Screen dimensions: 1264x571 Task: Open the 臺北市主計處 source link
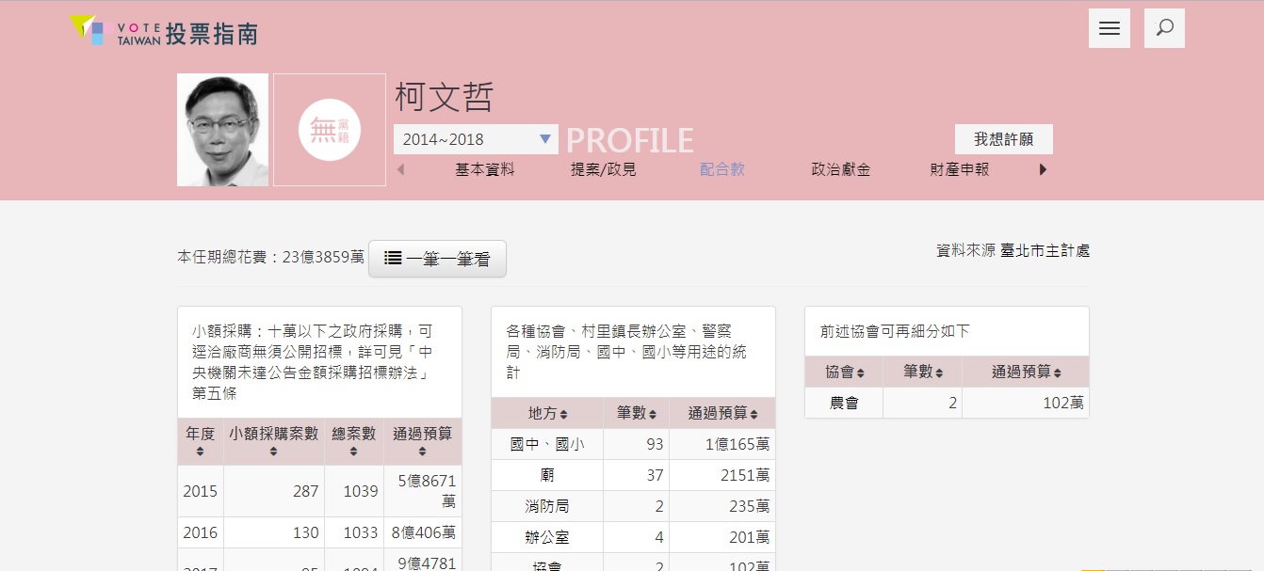pyautogui.click(x=1045, y=251)
